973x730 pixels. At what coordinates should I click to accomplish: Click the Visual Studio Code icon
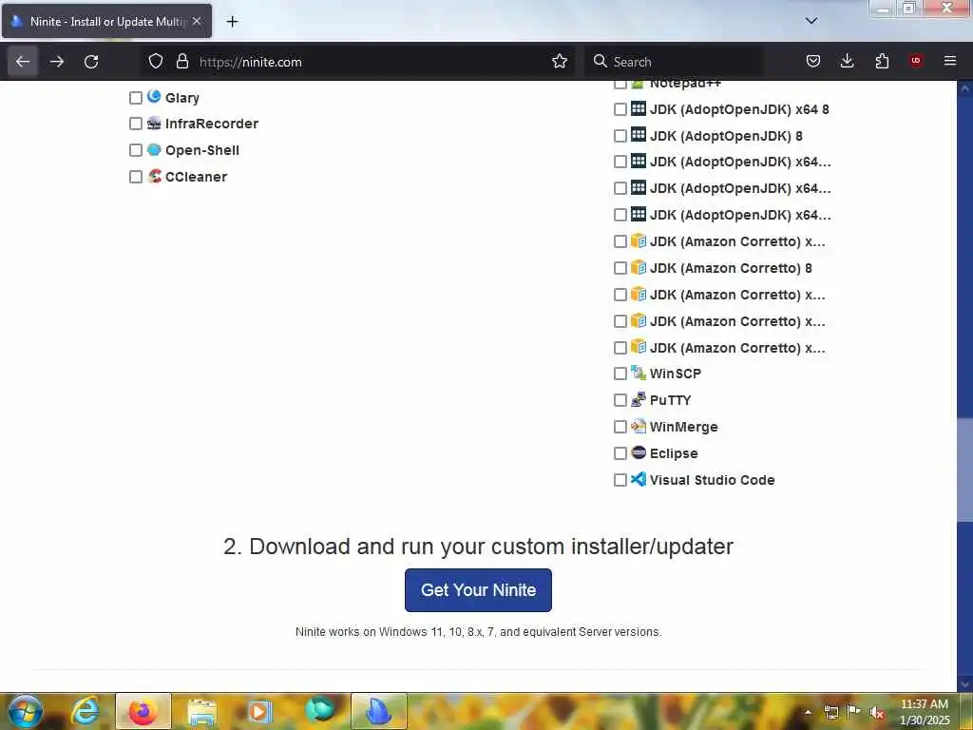[639, 479]
